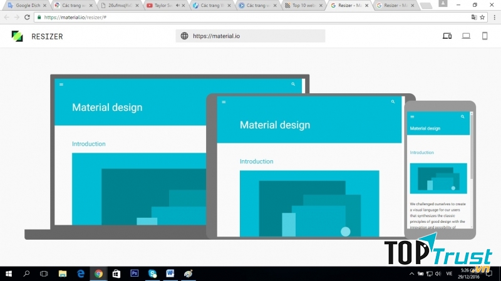Click Material design title in tablet preview
Viewport: 501px width, 281px height.
[x=275, y=125]
